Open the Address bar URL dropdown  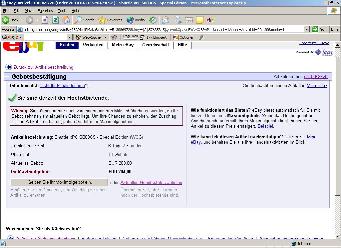pyautogui.click(x=307, y=29)
